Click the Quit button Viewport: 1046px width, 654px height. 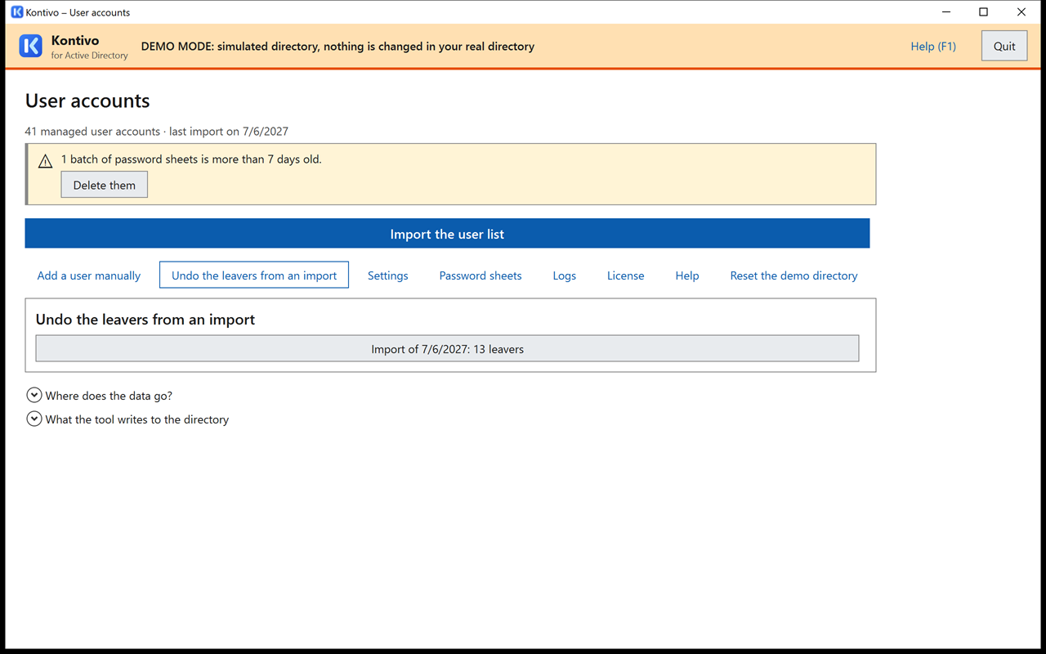click(1004, 46)
